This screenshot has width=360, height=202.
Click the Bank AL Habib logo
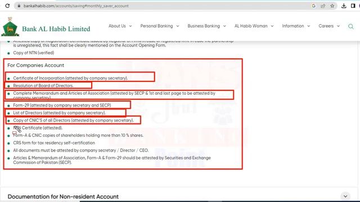(x=10, y=27)
